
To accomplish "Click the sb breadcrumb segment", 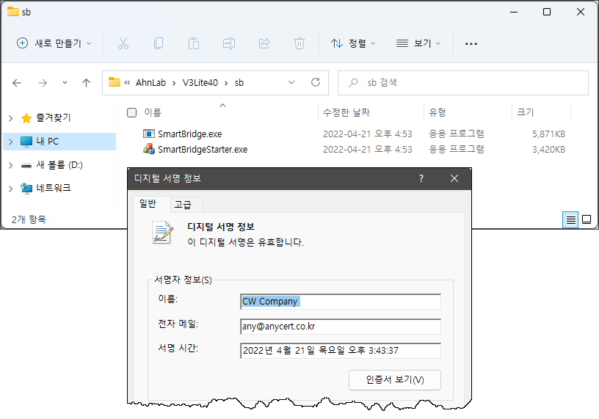I will (x=239, y=82).
